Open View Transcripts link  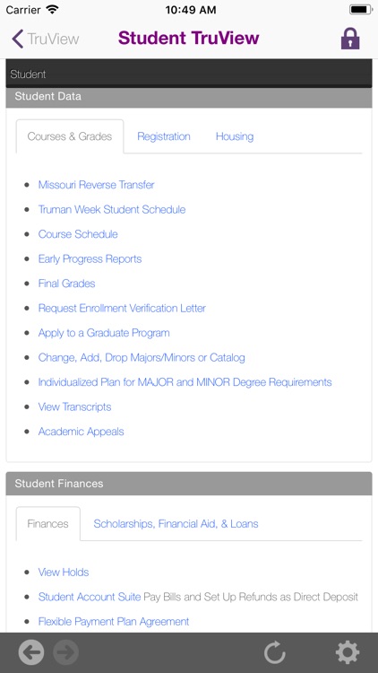pos(74,406)
